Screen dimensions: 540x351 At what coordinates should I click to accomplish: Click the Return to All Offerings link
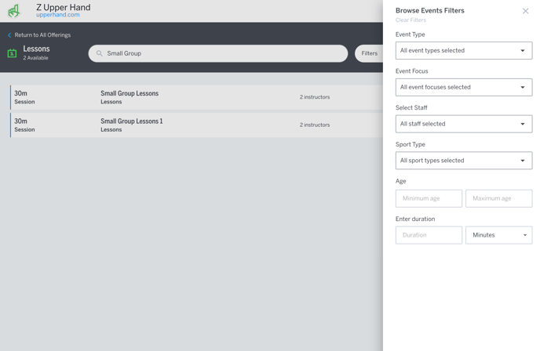[x=42, y=35]
